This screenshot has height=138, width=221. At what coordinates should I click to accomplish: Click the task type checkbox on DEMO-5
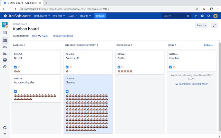tap(67, 67)
